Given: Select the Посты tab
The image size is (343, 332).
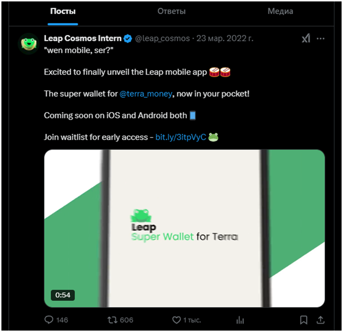Looking at the screenshot, I should point(63,11).
